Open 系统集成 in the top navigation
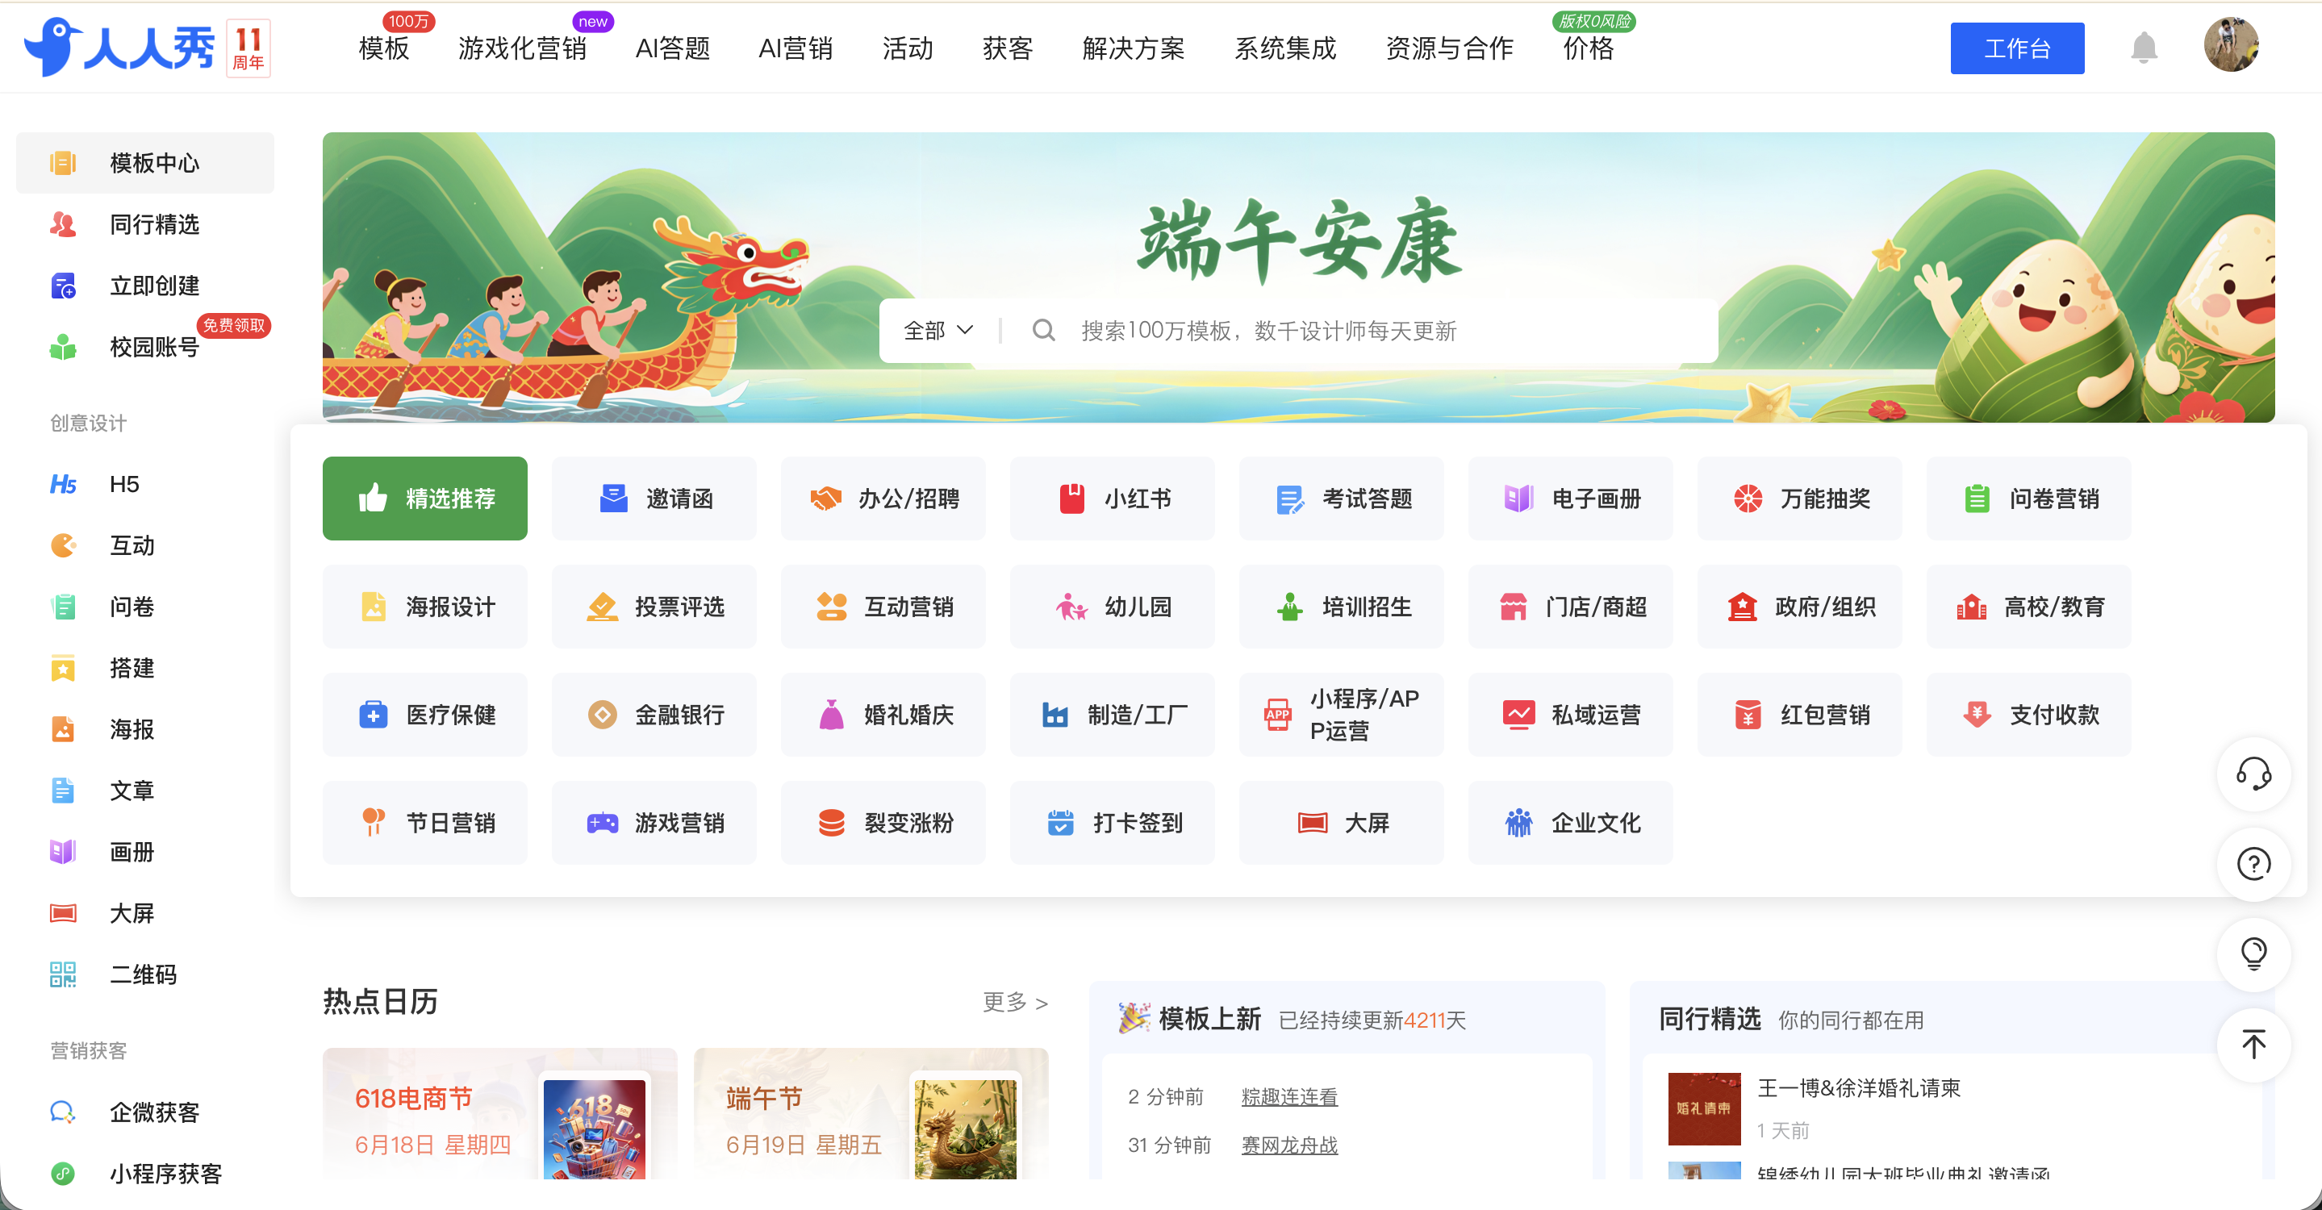This screenshot has height=1210, width=2322. pyautogui.click(x=1284, y=48)
